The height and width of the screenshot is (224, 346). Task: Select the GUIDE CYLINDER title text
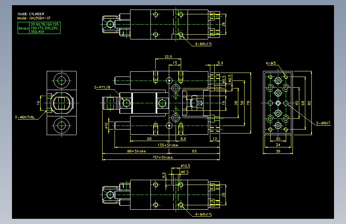[31, 14]
